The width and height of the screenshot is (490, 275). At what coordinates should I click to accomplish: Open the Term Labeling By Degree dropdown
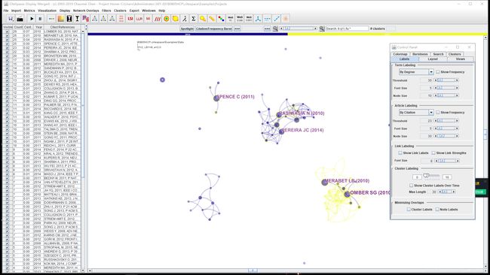tap(416, 72)
